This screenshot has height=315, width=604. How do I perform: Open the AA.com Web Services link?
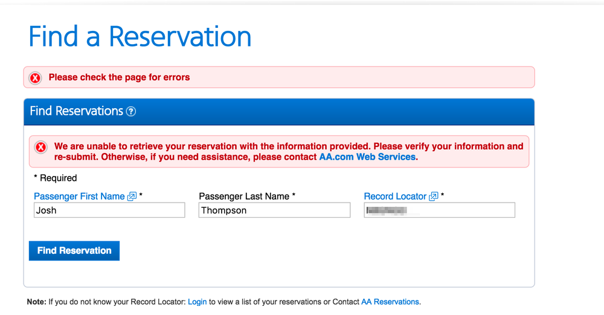point(367,157)
